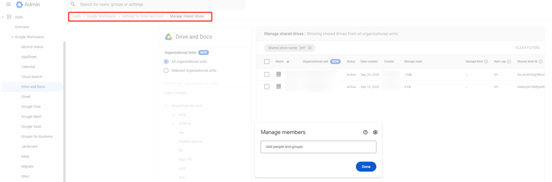Click Done in Manage members dialog
Image resolution: width=552 pixels, height=182 pixels.
(x=366, y=167)
